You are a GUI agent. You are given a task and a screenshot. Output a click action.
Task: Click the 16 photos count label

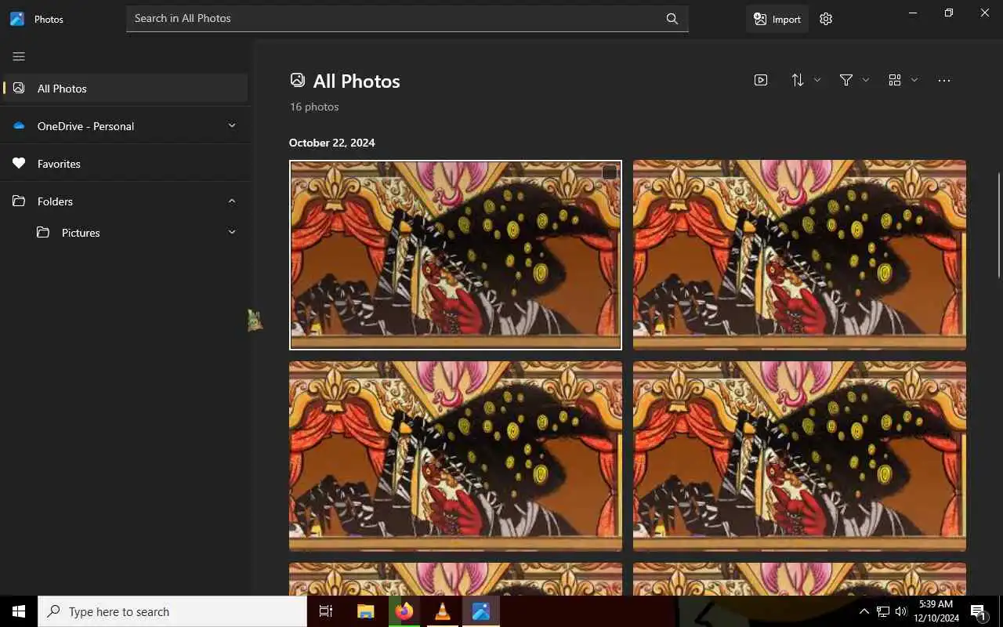point(314,107)
